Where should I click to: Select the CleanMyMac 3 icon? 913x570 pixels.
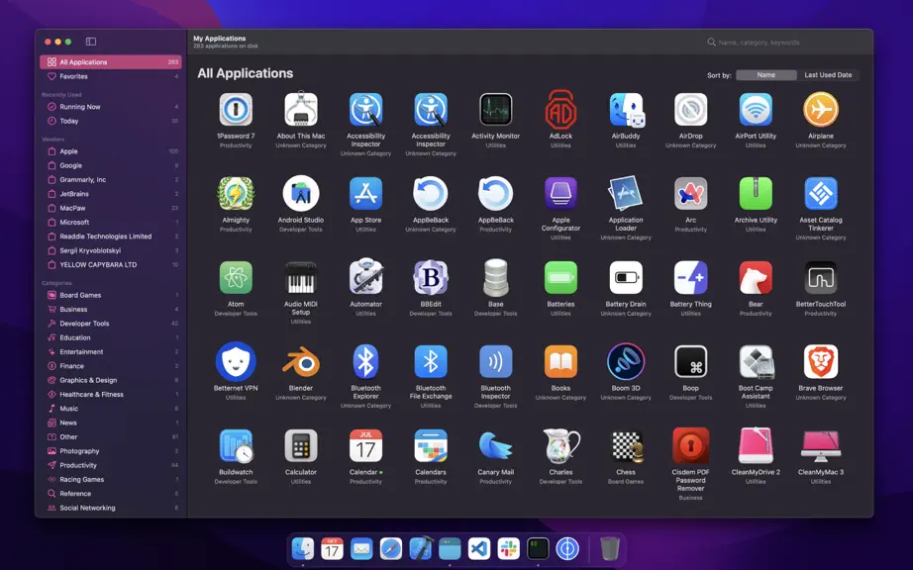(x=821, y=446)
